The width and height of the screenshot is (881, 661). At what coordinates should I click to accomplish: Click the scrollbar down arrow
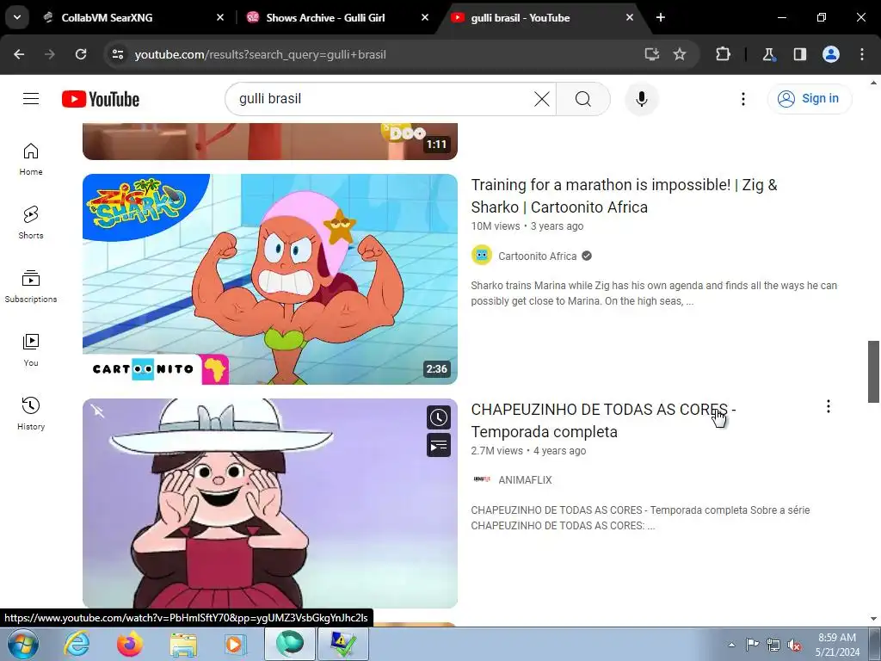click(x=873, y=618)
